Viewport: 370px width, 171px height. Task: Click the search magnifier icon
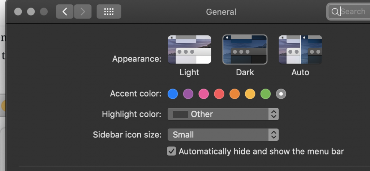pyautogui.click(x=335, y=12)
